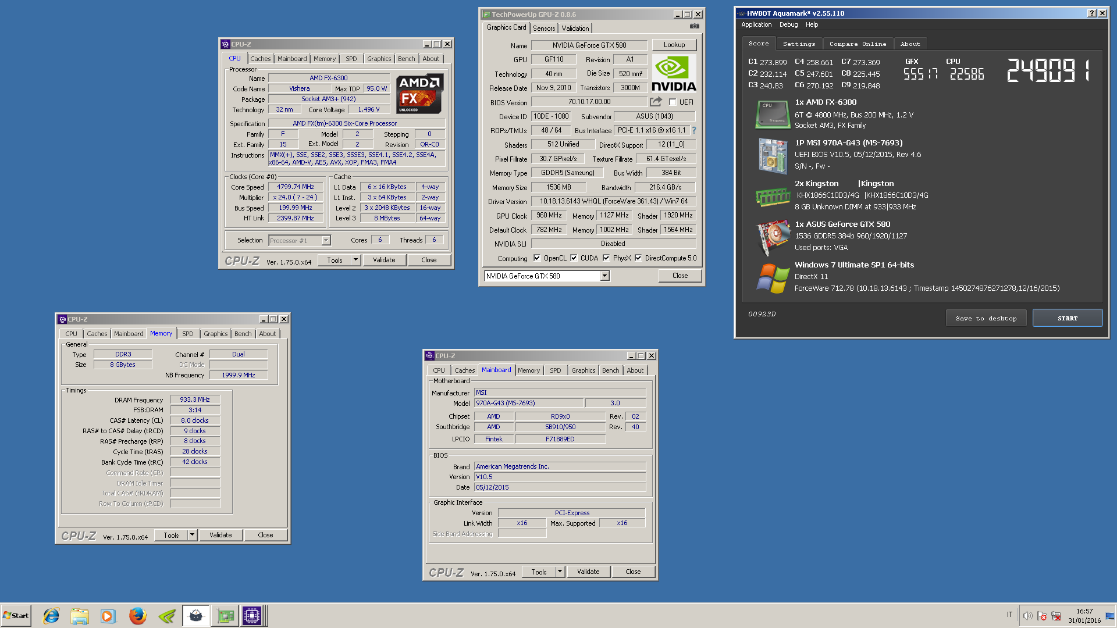Click Save to desktop in Aquamark

click(986, 319)
